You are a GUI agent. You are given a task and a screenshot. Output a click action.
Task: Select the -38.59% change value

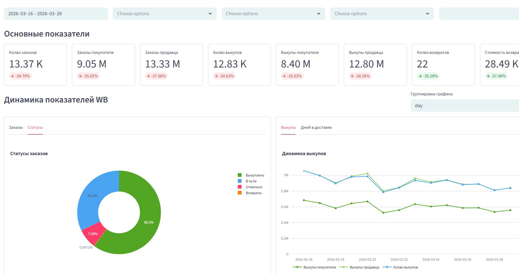pos(362,76)
